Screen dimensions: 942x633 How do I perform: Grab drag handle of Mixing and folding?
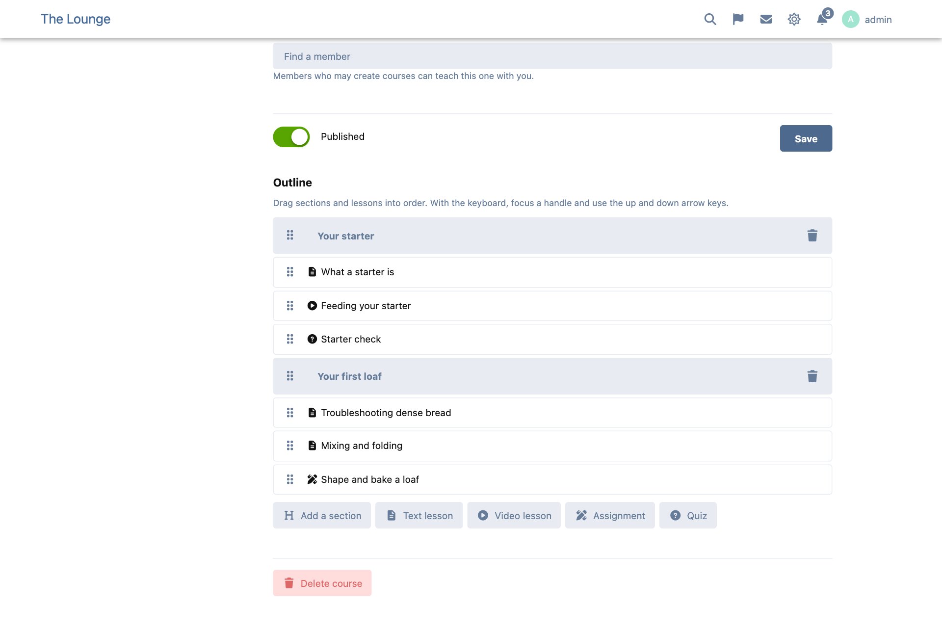click(290, 446)
